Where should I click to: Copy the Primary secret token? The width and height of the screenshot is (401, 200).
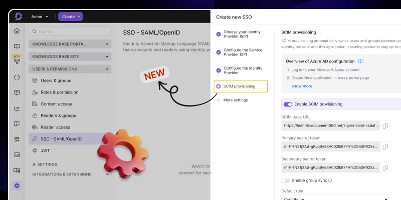click(385, 146)
